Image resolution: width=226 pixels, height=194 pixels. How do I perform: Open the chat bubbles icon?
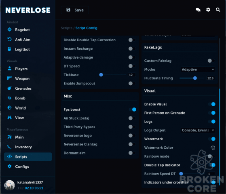[x=198, y=10]
